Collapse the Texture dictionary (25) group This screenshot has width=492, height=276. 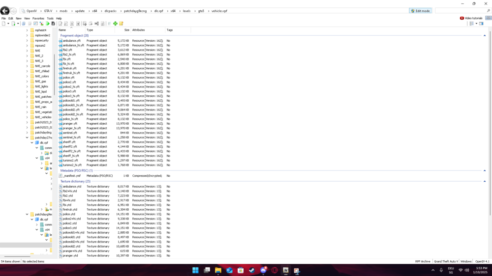tap(485, 181)
